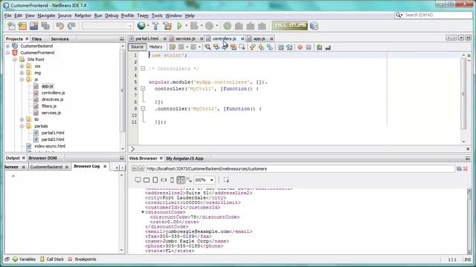
Task: Click the Profile Project toolbar icon
Action: point(209,26)
